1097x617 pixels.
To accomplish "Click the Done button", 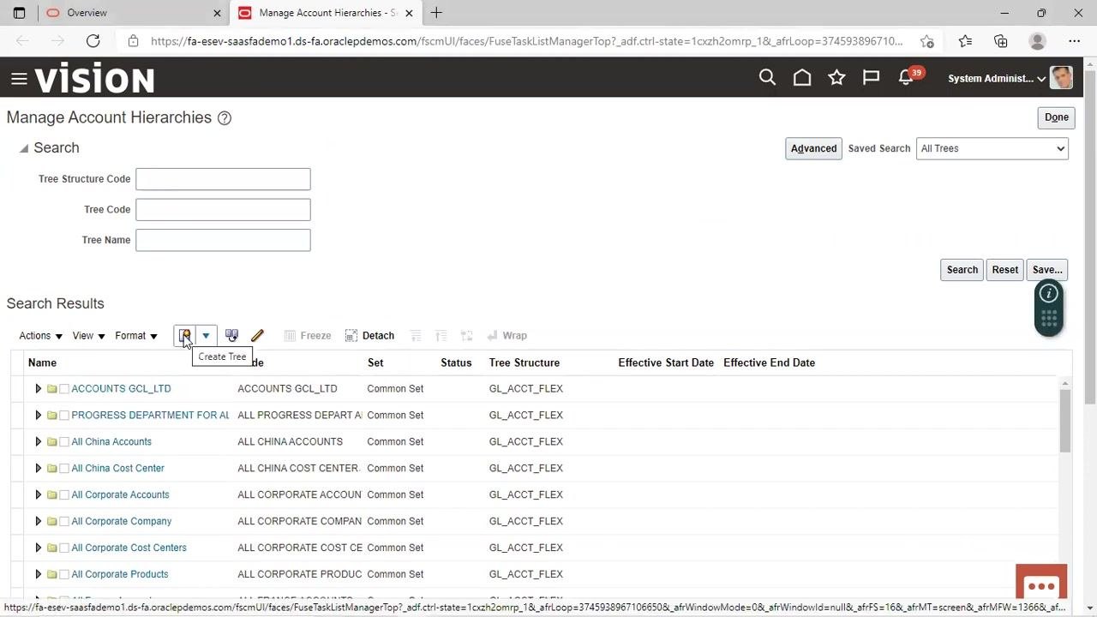I will (1056, 117).
